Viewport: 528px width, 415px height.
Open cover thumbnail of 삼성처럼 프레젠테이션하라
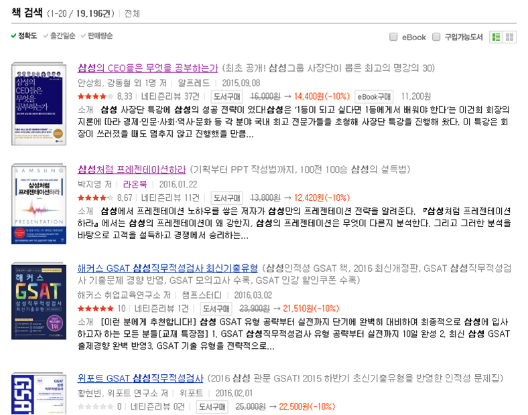39,203
